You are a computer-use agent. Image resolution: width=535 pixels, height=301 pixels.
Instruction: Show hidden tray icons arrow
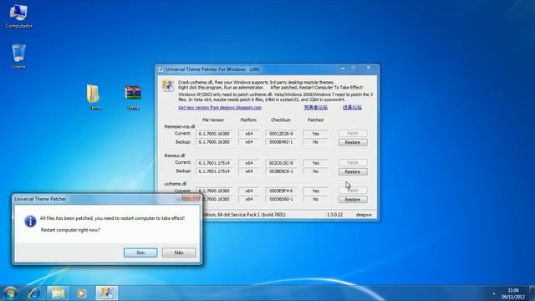(494, 293)
